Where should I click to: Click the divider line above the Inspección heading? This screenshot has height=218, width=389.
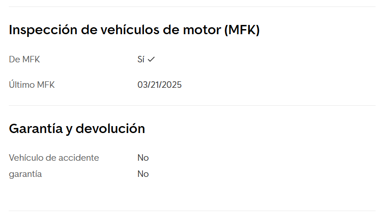click(x=192, y=7)
